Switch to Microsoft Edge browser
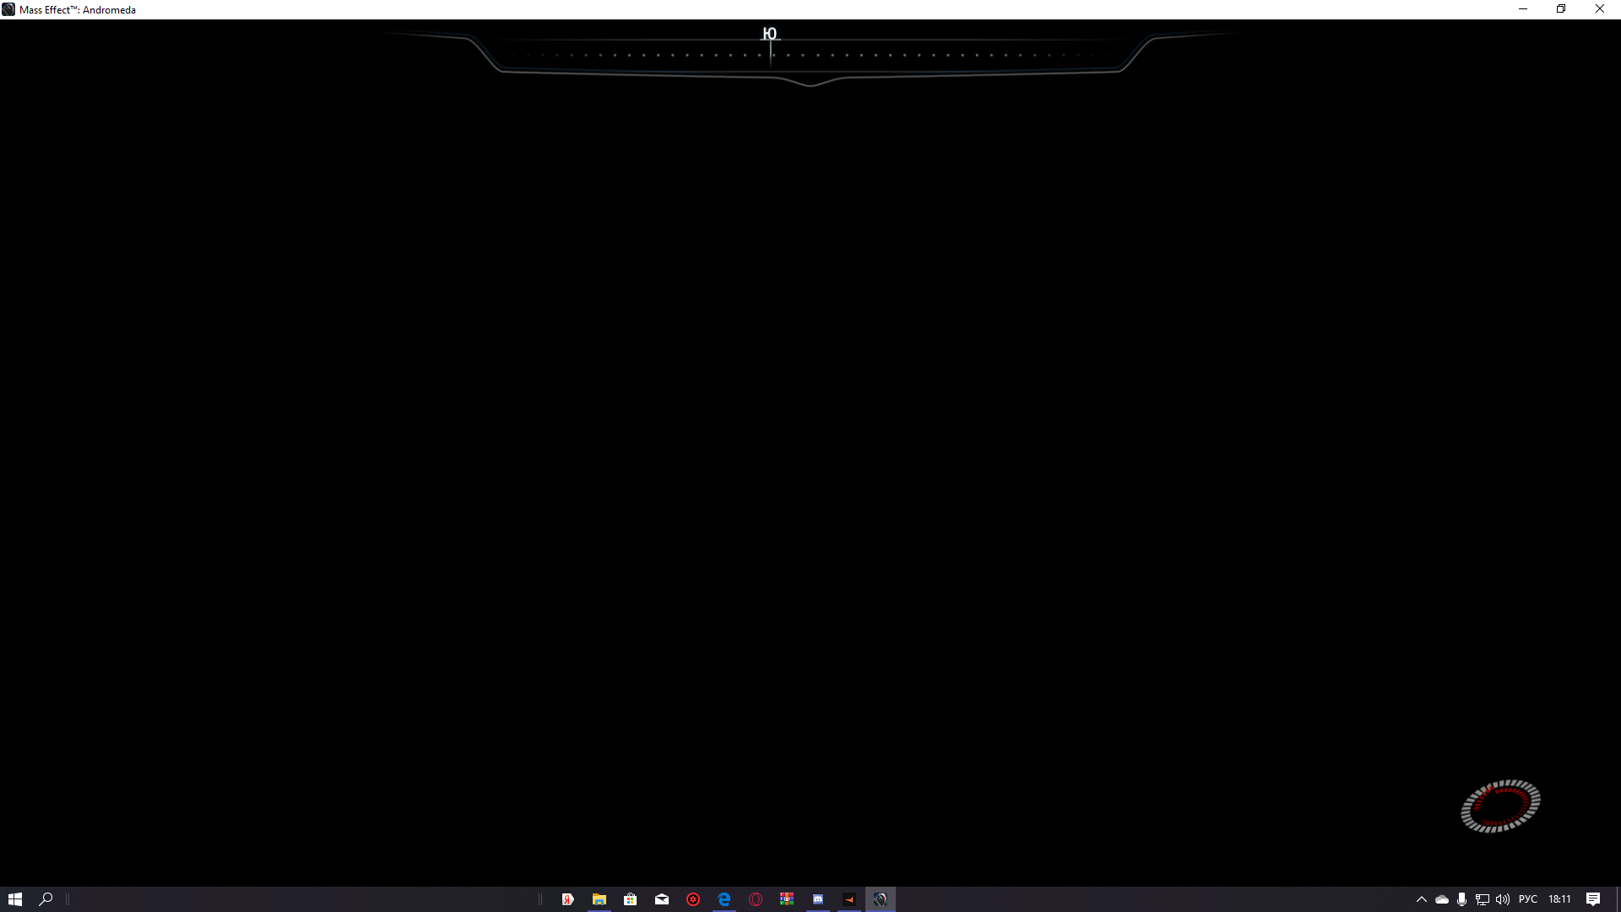1621x912 pixels. pyautogui.click(x=724, y=899)
